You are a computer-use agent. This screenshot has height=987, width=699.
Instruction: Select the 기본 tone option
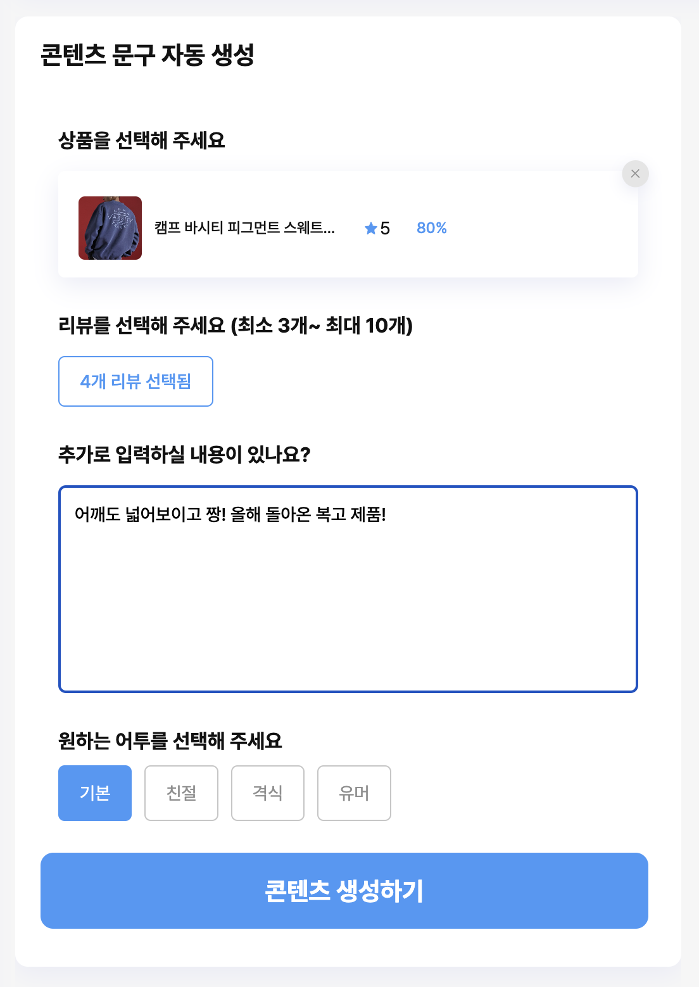click(95, 793)
